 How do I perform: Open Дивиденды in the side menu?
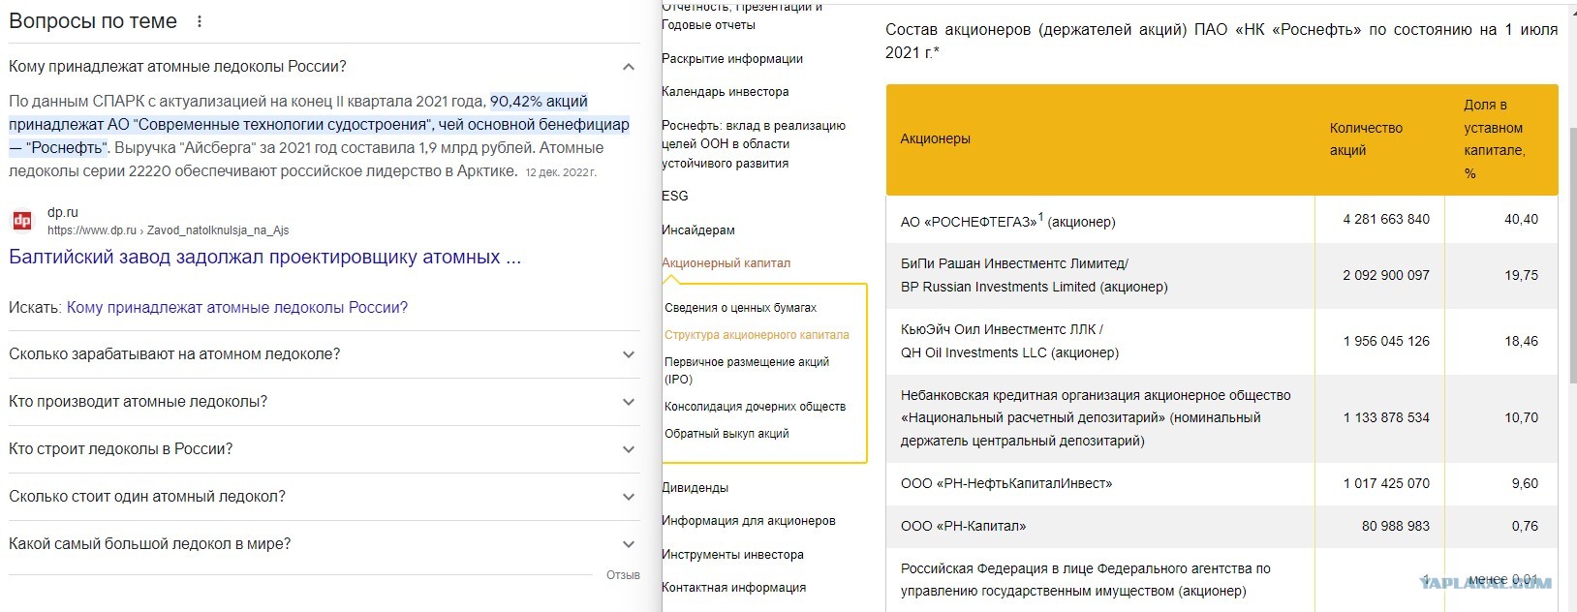(x=696, y=488)
